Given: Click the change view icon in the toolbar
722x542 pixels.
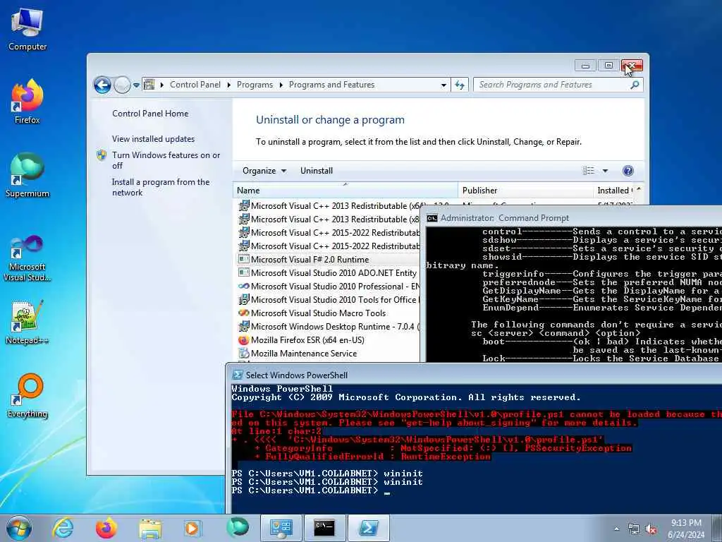Looking at the screenshot, I should (x=589, y=171).
